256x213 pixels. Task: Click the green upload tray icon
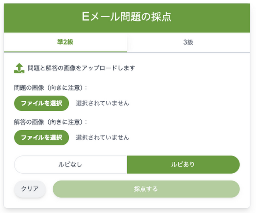(19, 68)
